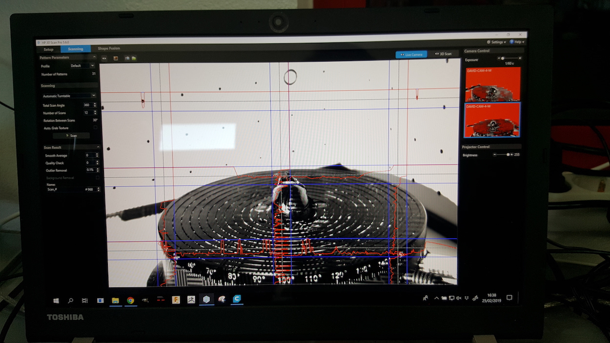Click the Camera Control panel header
Image resolution: width=610 pixels, height=343 pixels.
493,51
